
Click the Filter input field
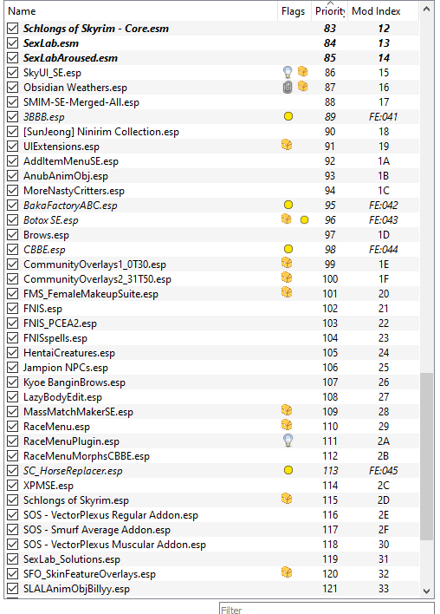pos(327,609)
